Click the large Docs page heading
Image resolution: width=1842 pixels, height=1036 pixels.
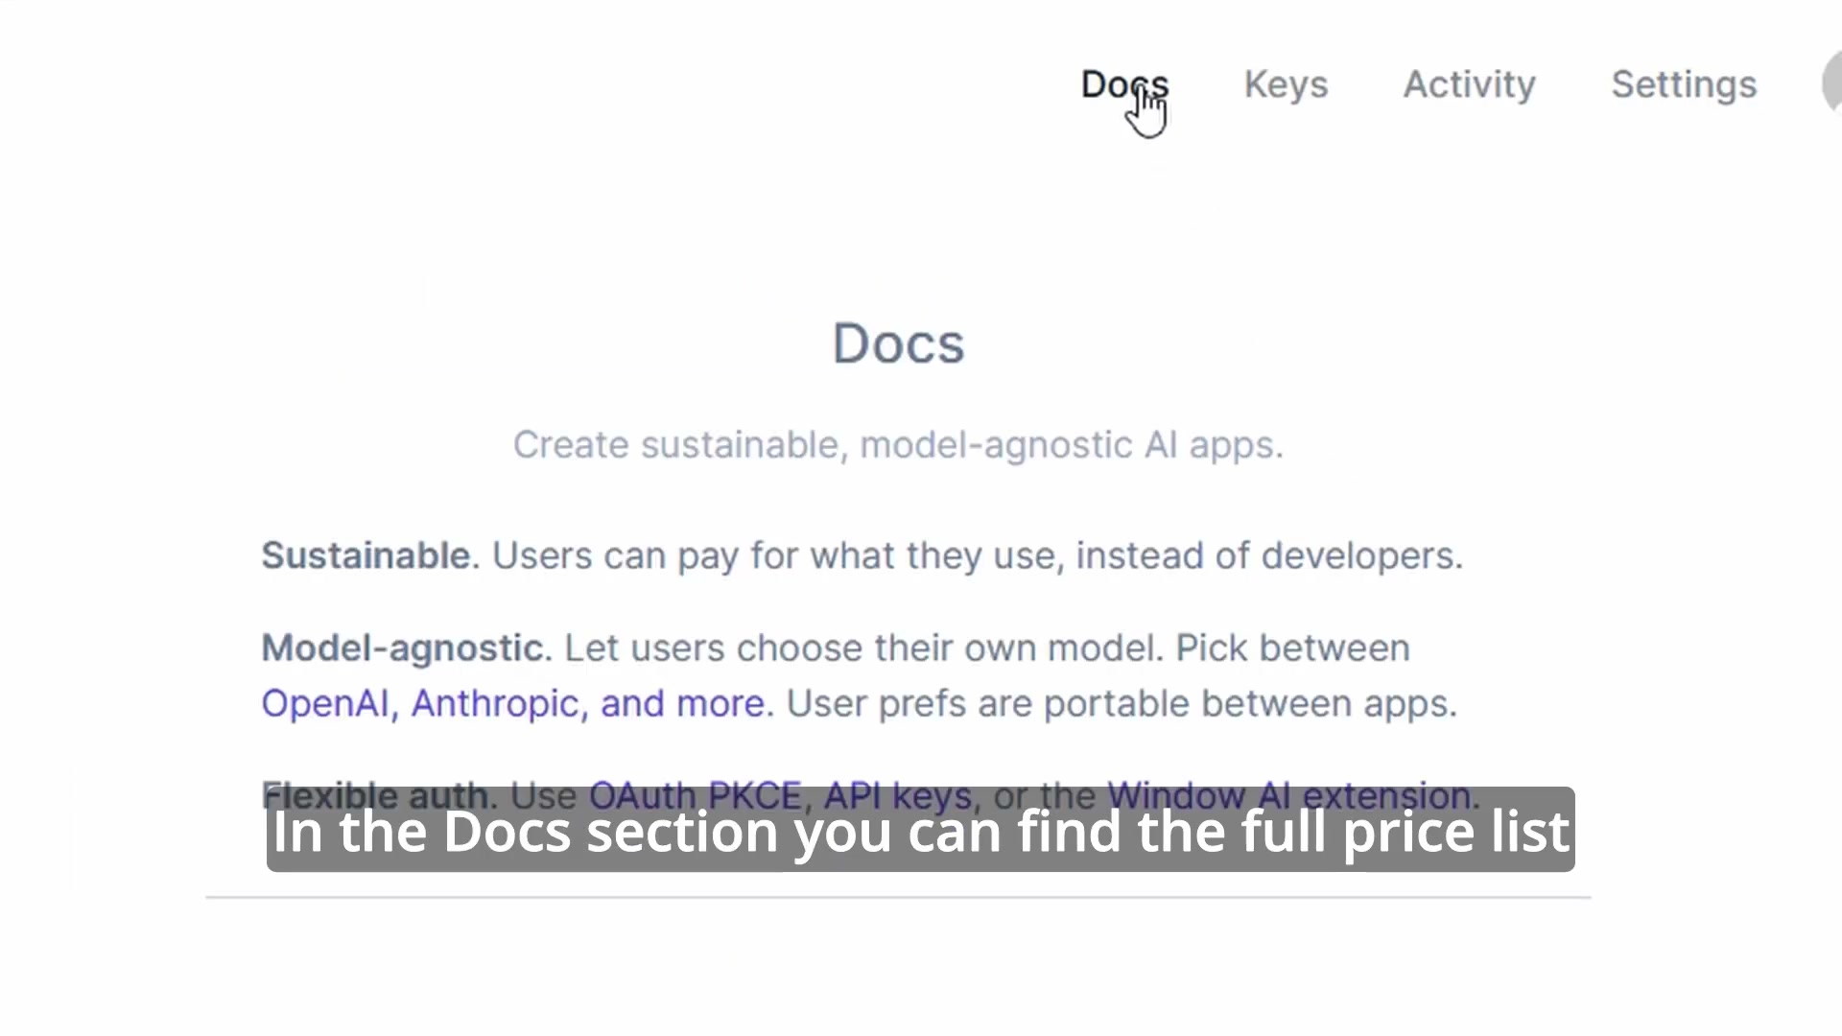point(898,343)
